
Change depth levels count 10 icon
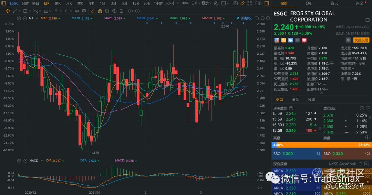pyautogui.click(x=367, y=164)
